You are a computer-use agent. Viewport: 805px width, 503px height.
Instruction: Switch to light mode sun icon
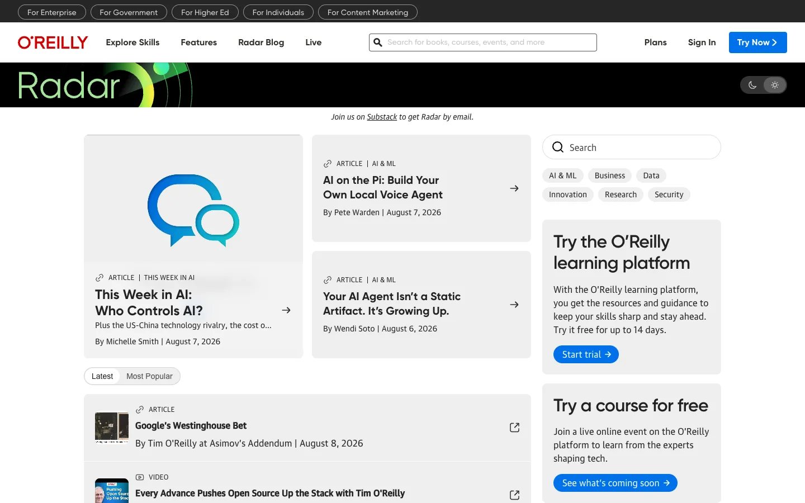775,85
